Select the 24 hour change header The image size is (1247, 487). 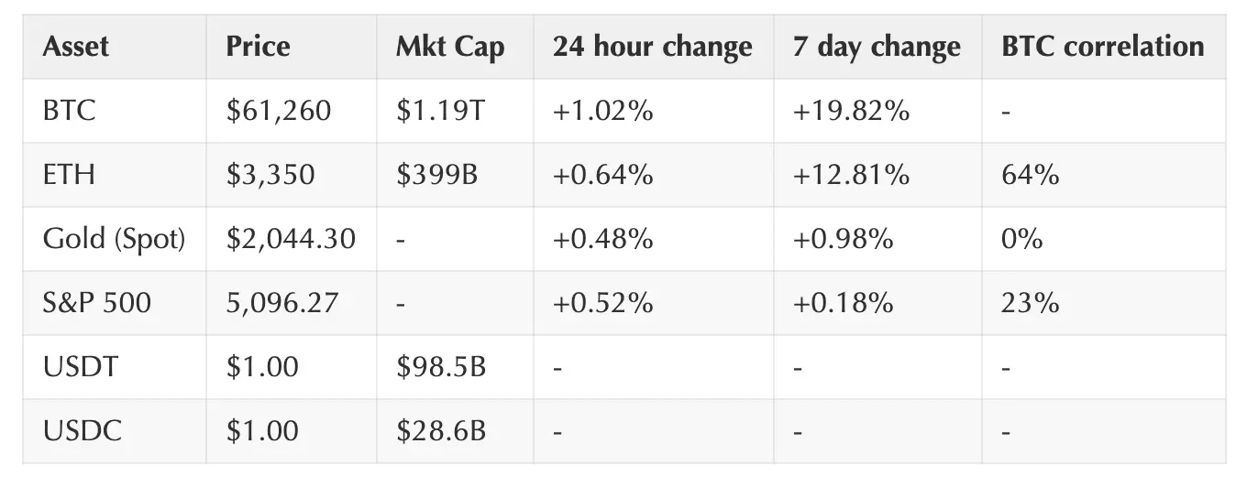coord(652,47)
